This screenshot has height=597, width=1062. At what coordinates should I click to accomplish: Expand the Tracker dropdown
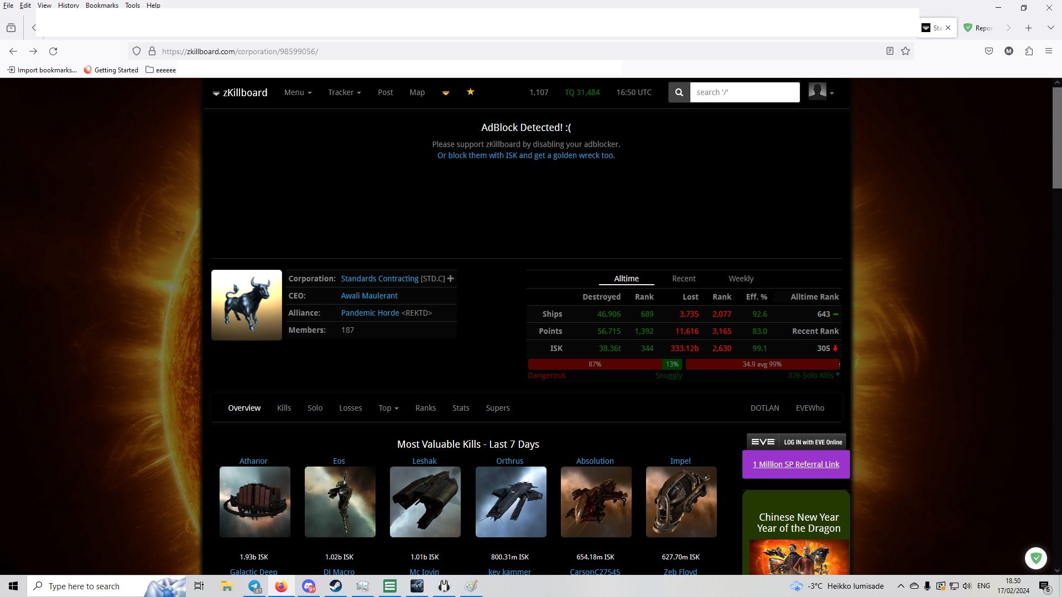(x=344, y=92)
